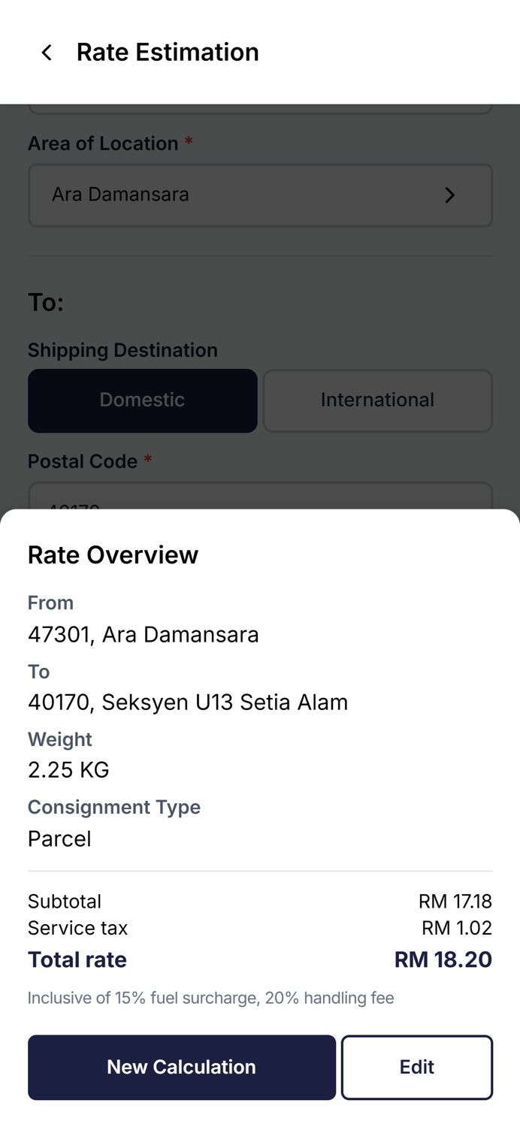Tap Edit to modify the rate calculation
The height and width of the screenshot is (1127, 520).
[417, 1067]
